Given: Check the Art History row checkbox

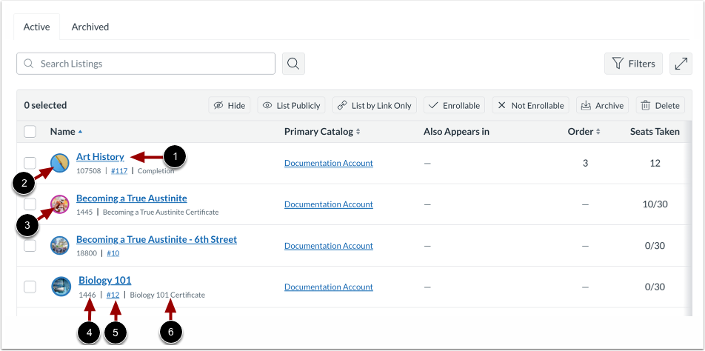Looking at the screenshot, I should [x=30, y=163].
